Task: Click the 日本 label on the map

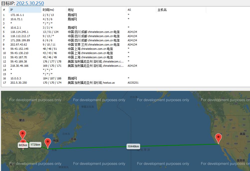Action: pyautogui.click(x=74, y=139)
